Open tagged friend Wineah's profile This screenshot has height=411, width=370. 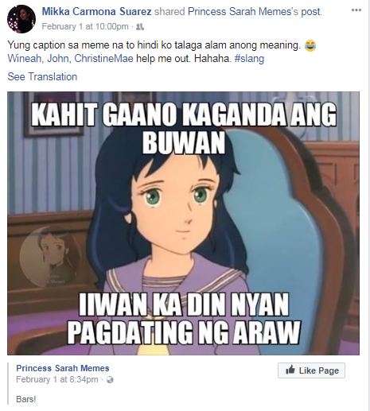pyautogui.click(x=24, y=58)
